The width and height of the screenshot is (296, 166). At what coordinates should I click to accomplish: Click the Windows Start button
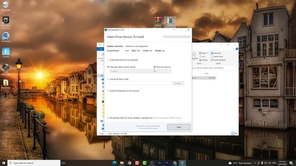point(4,163)
